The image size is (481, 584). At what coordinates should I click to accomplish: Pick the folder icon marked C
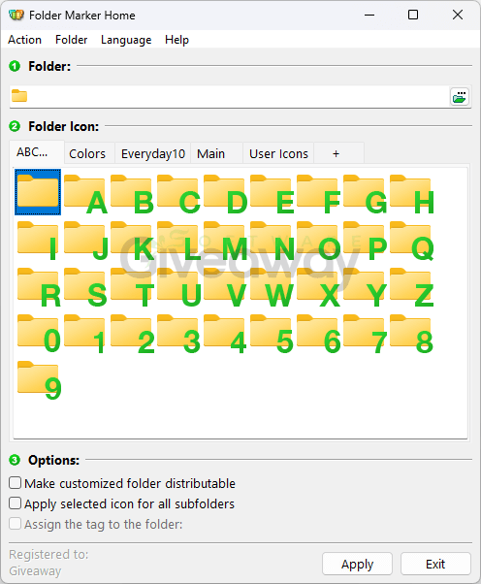tap(177, 192)
